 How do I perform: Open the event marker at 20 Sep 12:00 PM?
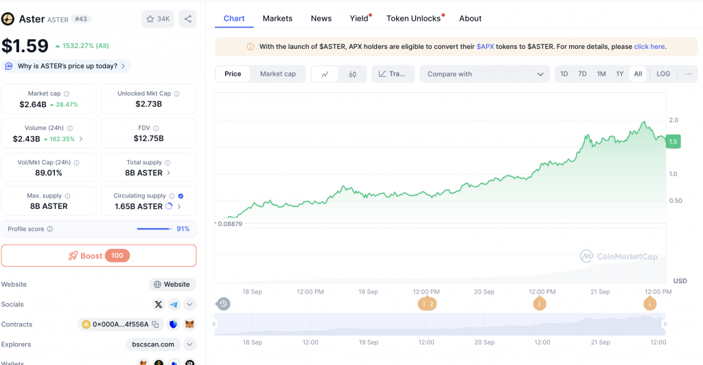tap(540, 304)
